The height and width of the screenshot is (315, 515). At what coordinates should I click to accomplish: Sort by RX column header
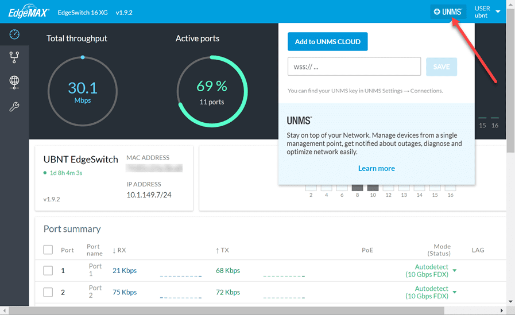tap(119, 250)
